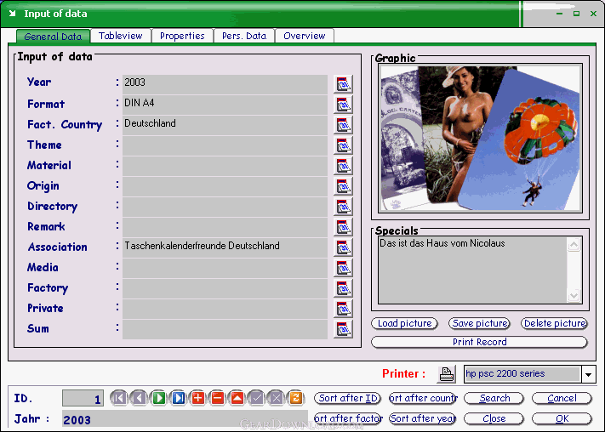Click the printer setup icon
Screen dimensions: 605x432
pos(447,374)
